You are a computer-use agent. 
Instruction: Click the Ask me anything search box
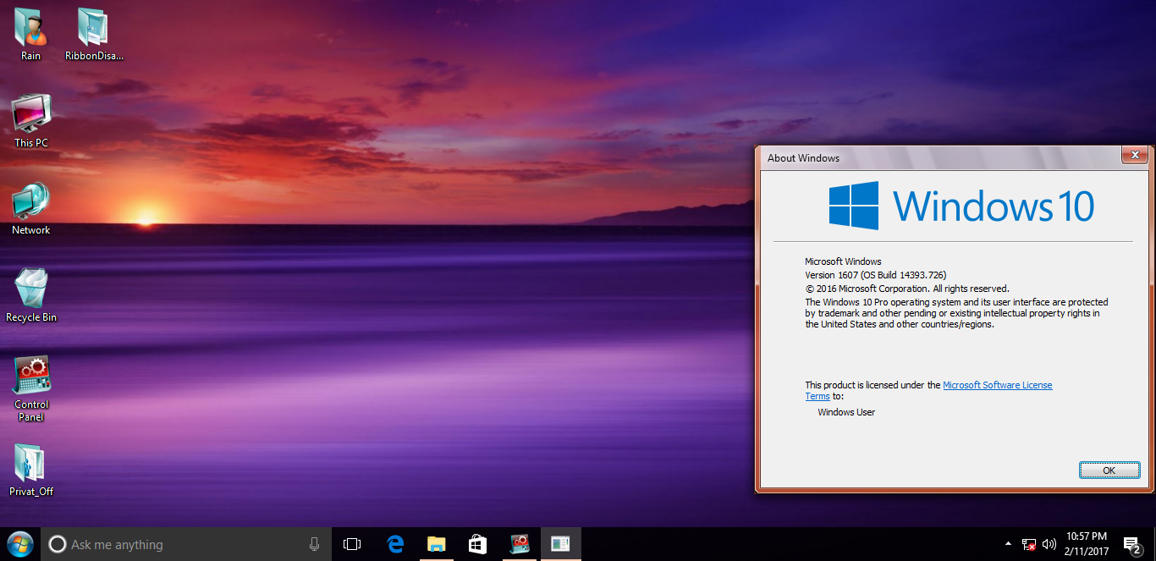pos(184,545)
